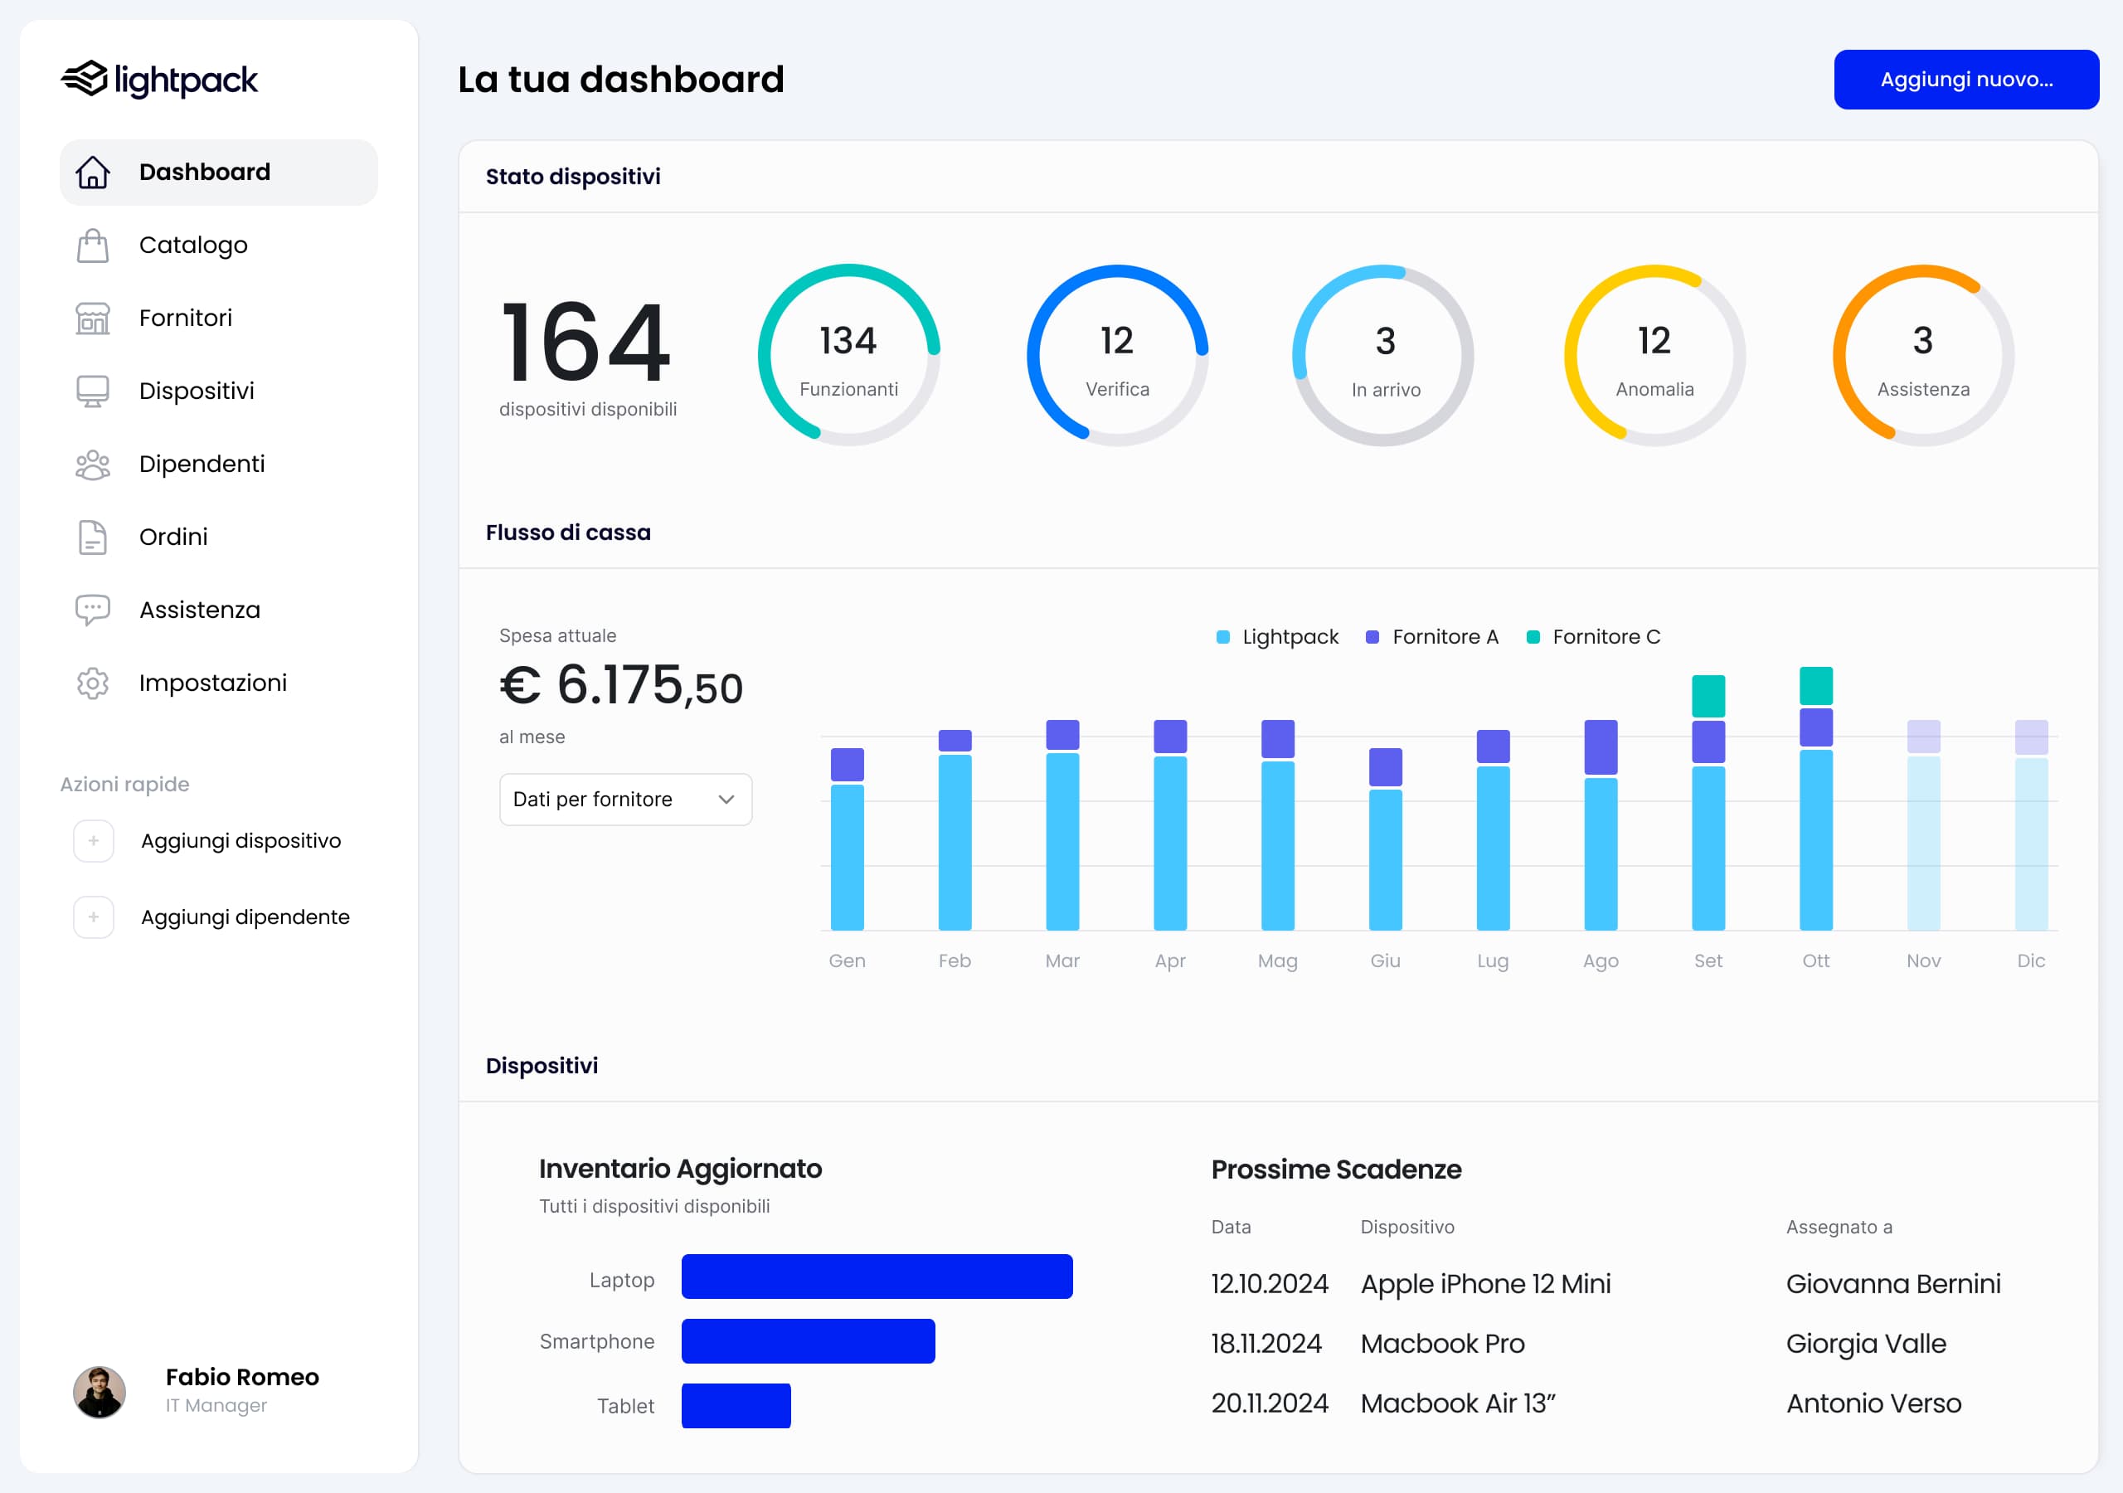2123x1493 pixels.
Task: Click the Fabio Romeo profile name
Action: click(x=242, y=1378)
